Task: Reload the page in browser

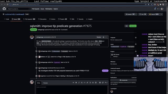Action: (x=7, y=4)
